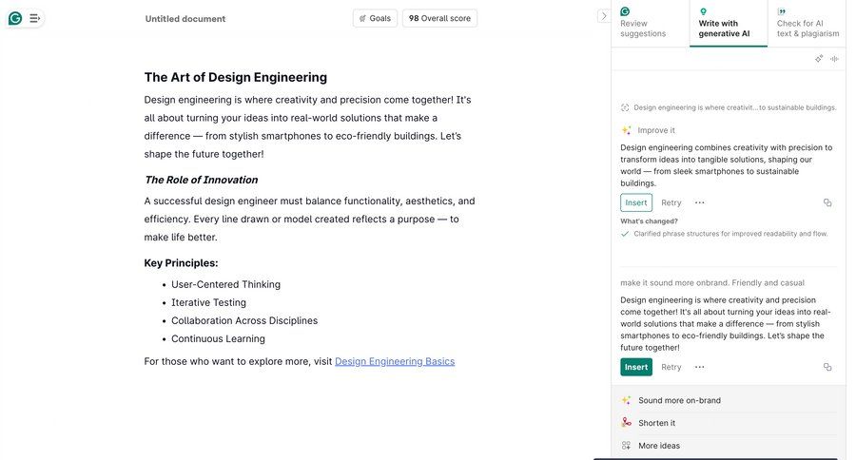Image resolution: width=856 pixels, height=460 pixels.
Task: Copy the Improve it suggestion text
Action: point(827,202)
